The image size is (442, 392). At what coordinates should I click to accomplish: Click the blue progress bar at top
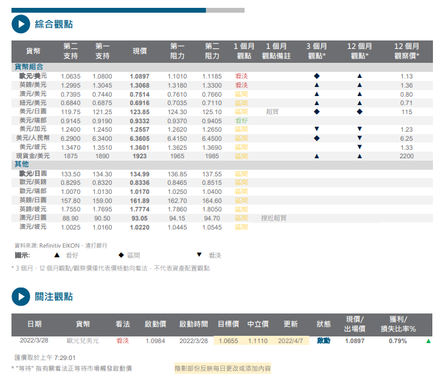[x=109, y=10]
